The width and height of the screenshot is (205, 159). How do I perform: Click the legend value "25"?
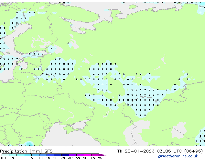coord(63,158)
